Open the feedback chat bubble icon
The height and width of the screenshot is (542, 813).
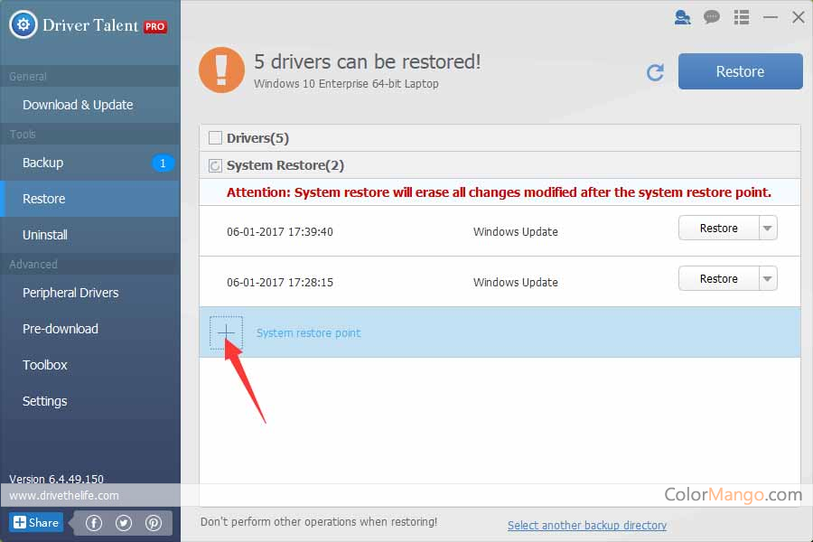(712, 17)
